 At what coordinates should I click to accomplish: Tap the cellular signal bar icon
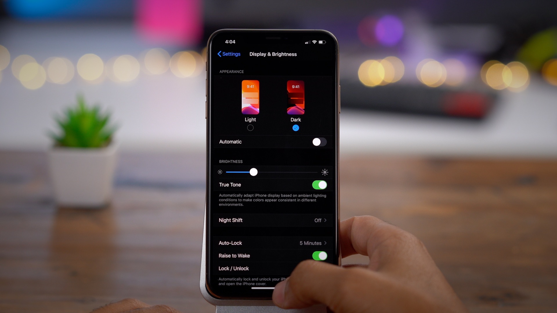[306, 42]
